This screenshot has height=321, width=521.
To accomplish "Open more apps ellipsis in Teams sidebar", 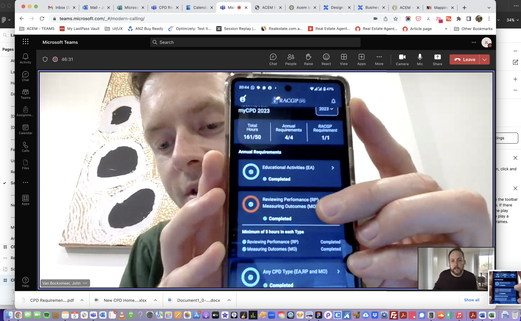I will [26, 182].
